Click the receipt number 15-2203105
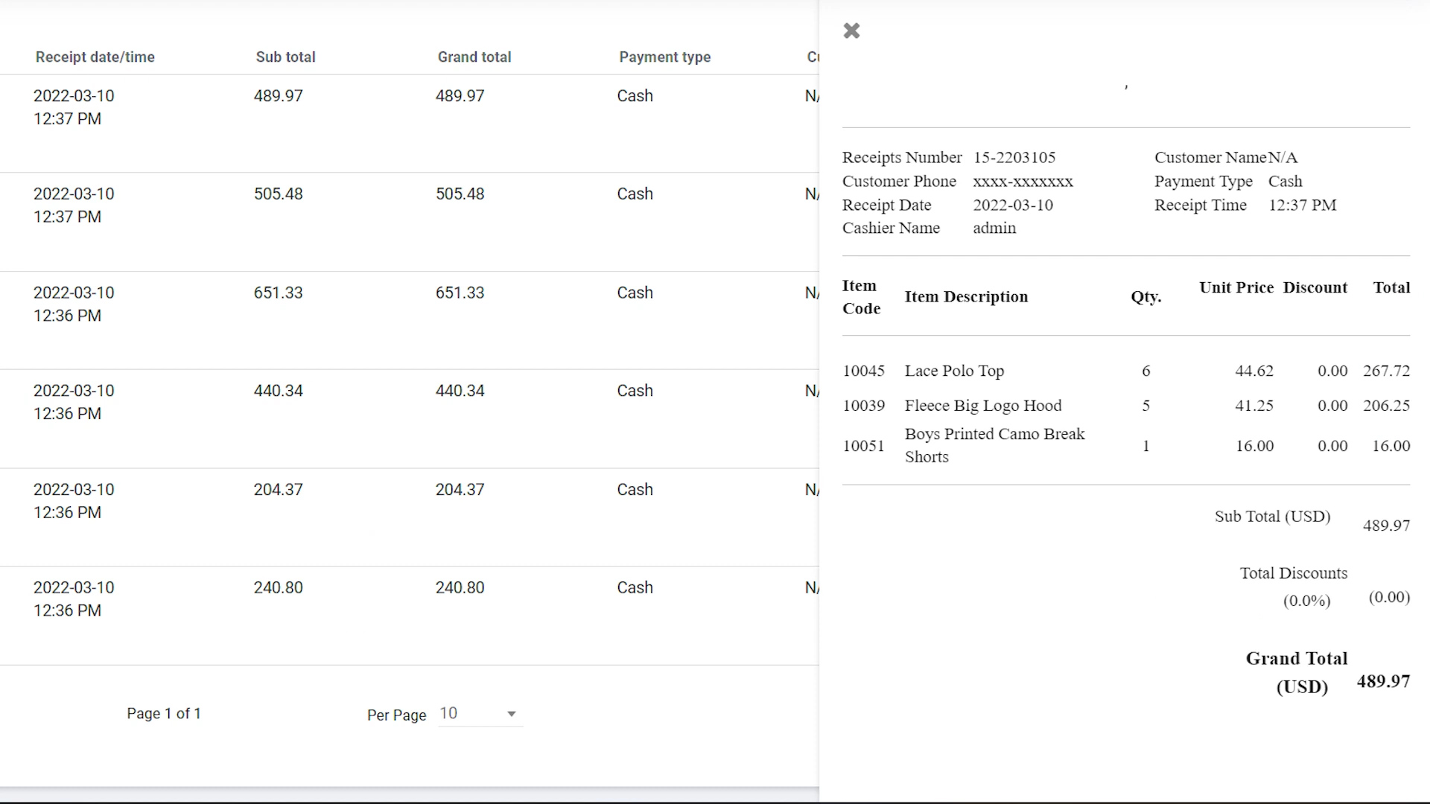This screenshot has height=804, width=1430. [1014, 158]
